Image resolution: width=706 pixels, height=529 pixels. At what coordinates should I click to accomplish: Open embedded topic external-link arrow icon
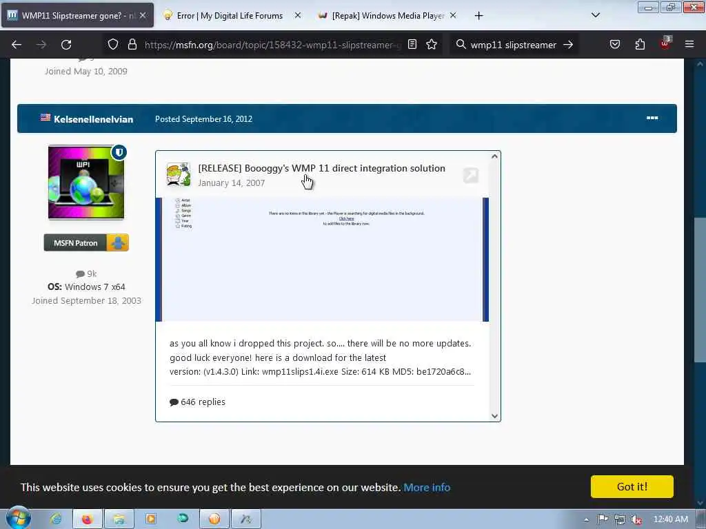pyautogui.click(x=470, y=176)
